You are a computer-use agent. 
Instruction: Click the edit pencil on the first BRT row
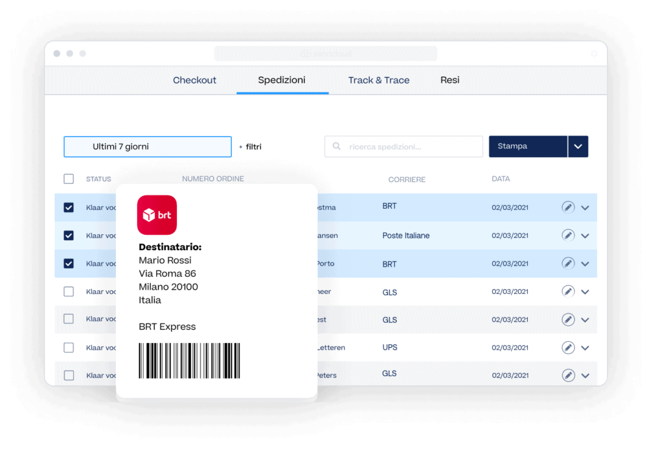pos(568,207)
